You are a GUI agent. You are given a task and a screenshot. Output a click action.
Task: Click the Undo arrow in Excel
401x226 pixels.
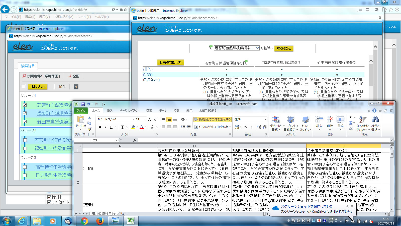tap(88, 104)
